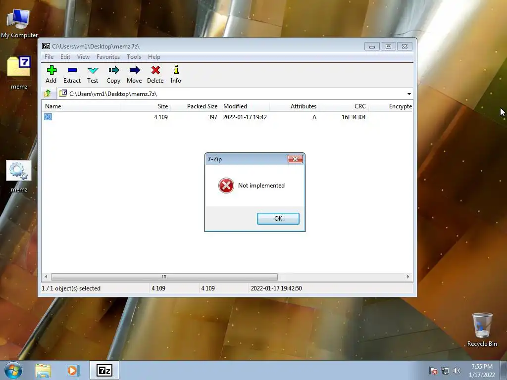Sort by the Size column header

tap(146, 106)
